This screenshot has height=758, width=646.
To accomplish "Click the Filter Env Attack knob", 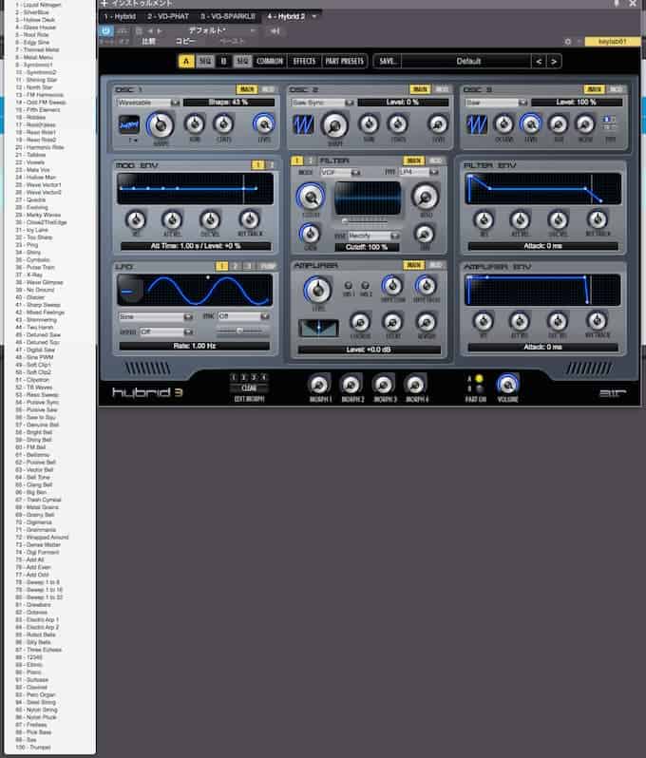I will point(484,220).
